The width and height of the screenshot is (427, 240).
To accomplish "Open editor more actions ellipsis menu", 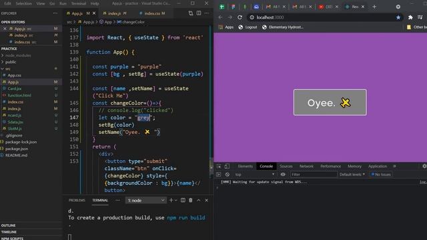I will (206, 13).
